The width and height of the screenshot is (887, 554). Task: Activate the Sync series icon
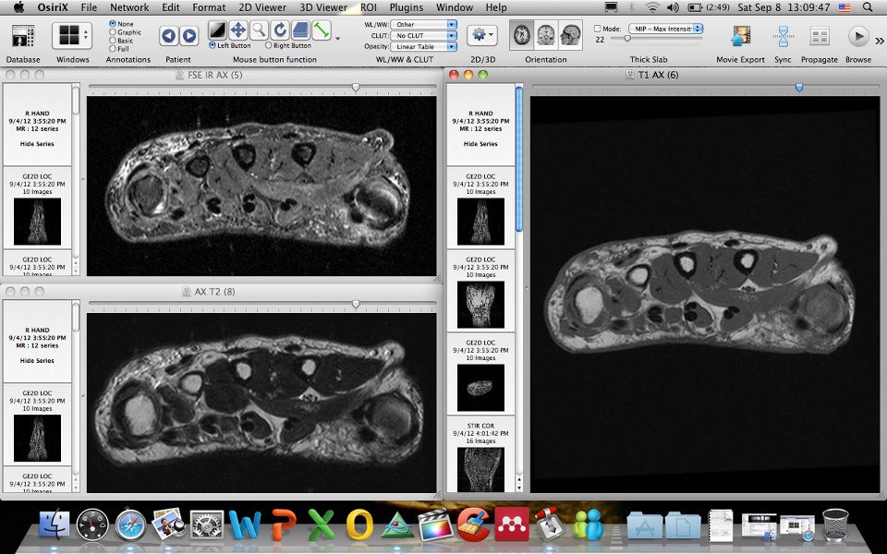pyautogui.click(x=784, y=34)
